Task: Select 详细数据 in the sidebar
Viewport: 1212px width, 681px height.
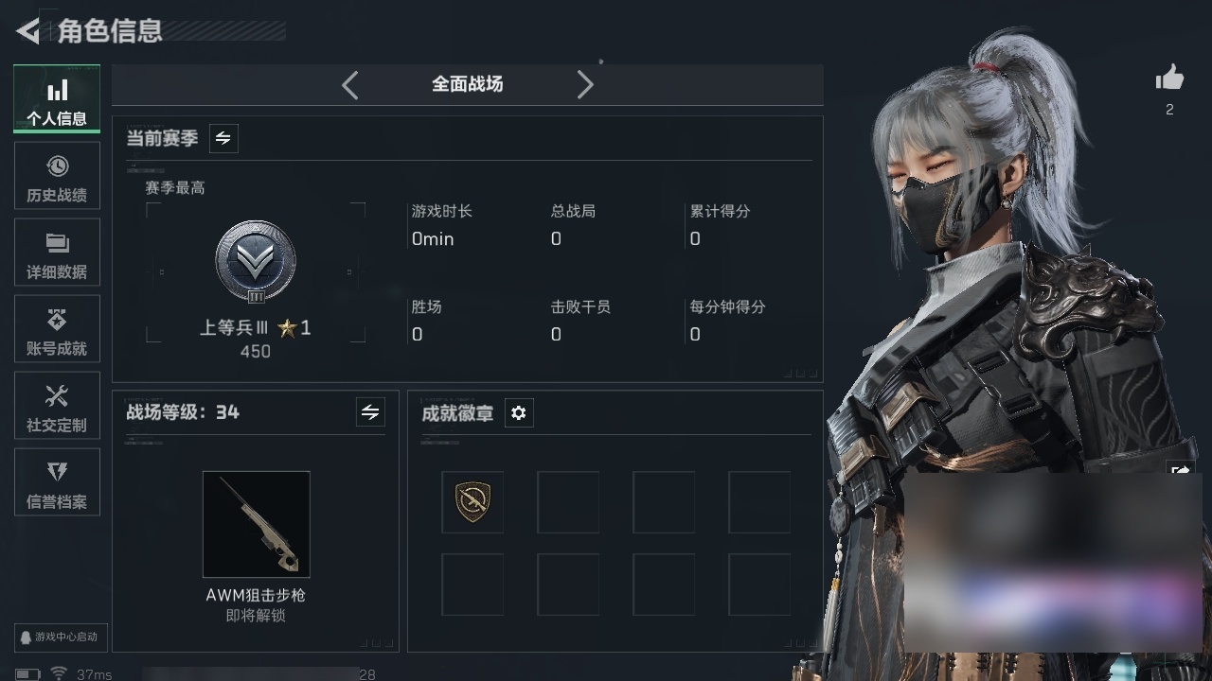Action: point(57,253)
